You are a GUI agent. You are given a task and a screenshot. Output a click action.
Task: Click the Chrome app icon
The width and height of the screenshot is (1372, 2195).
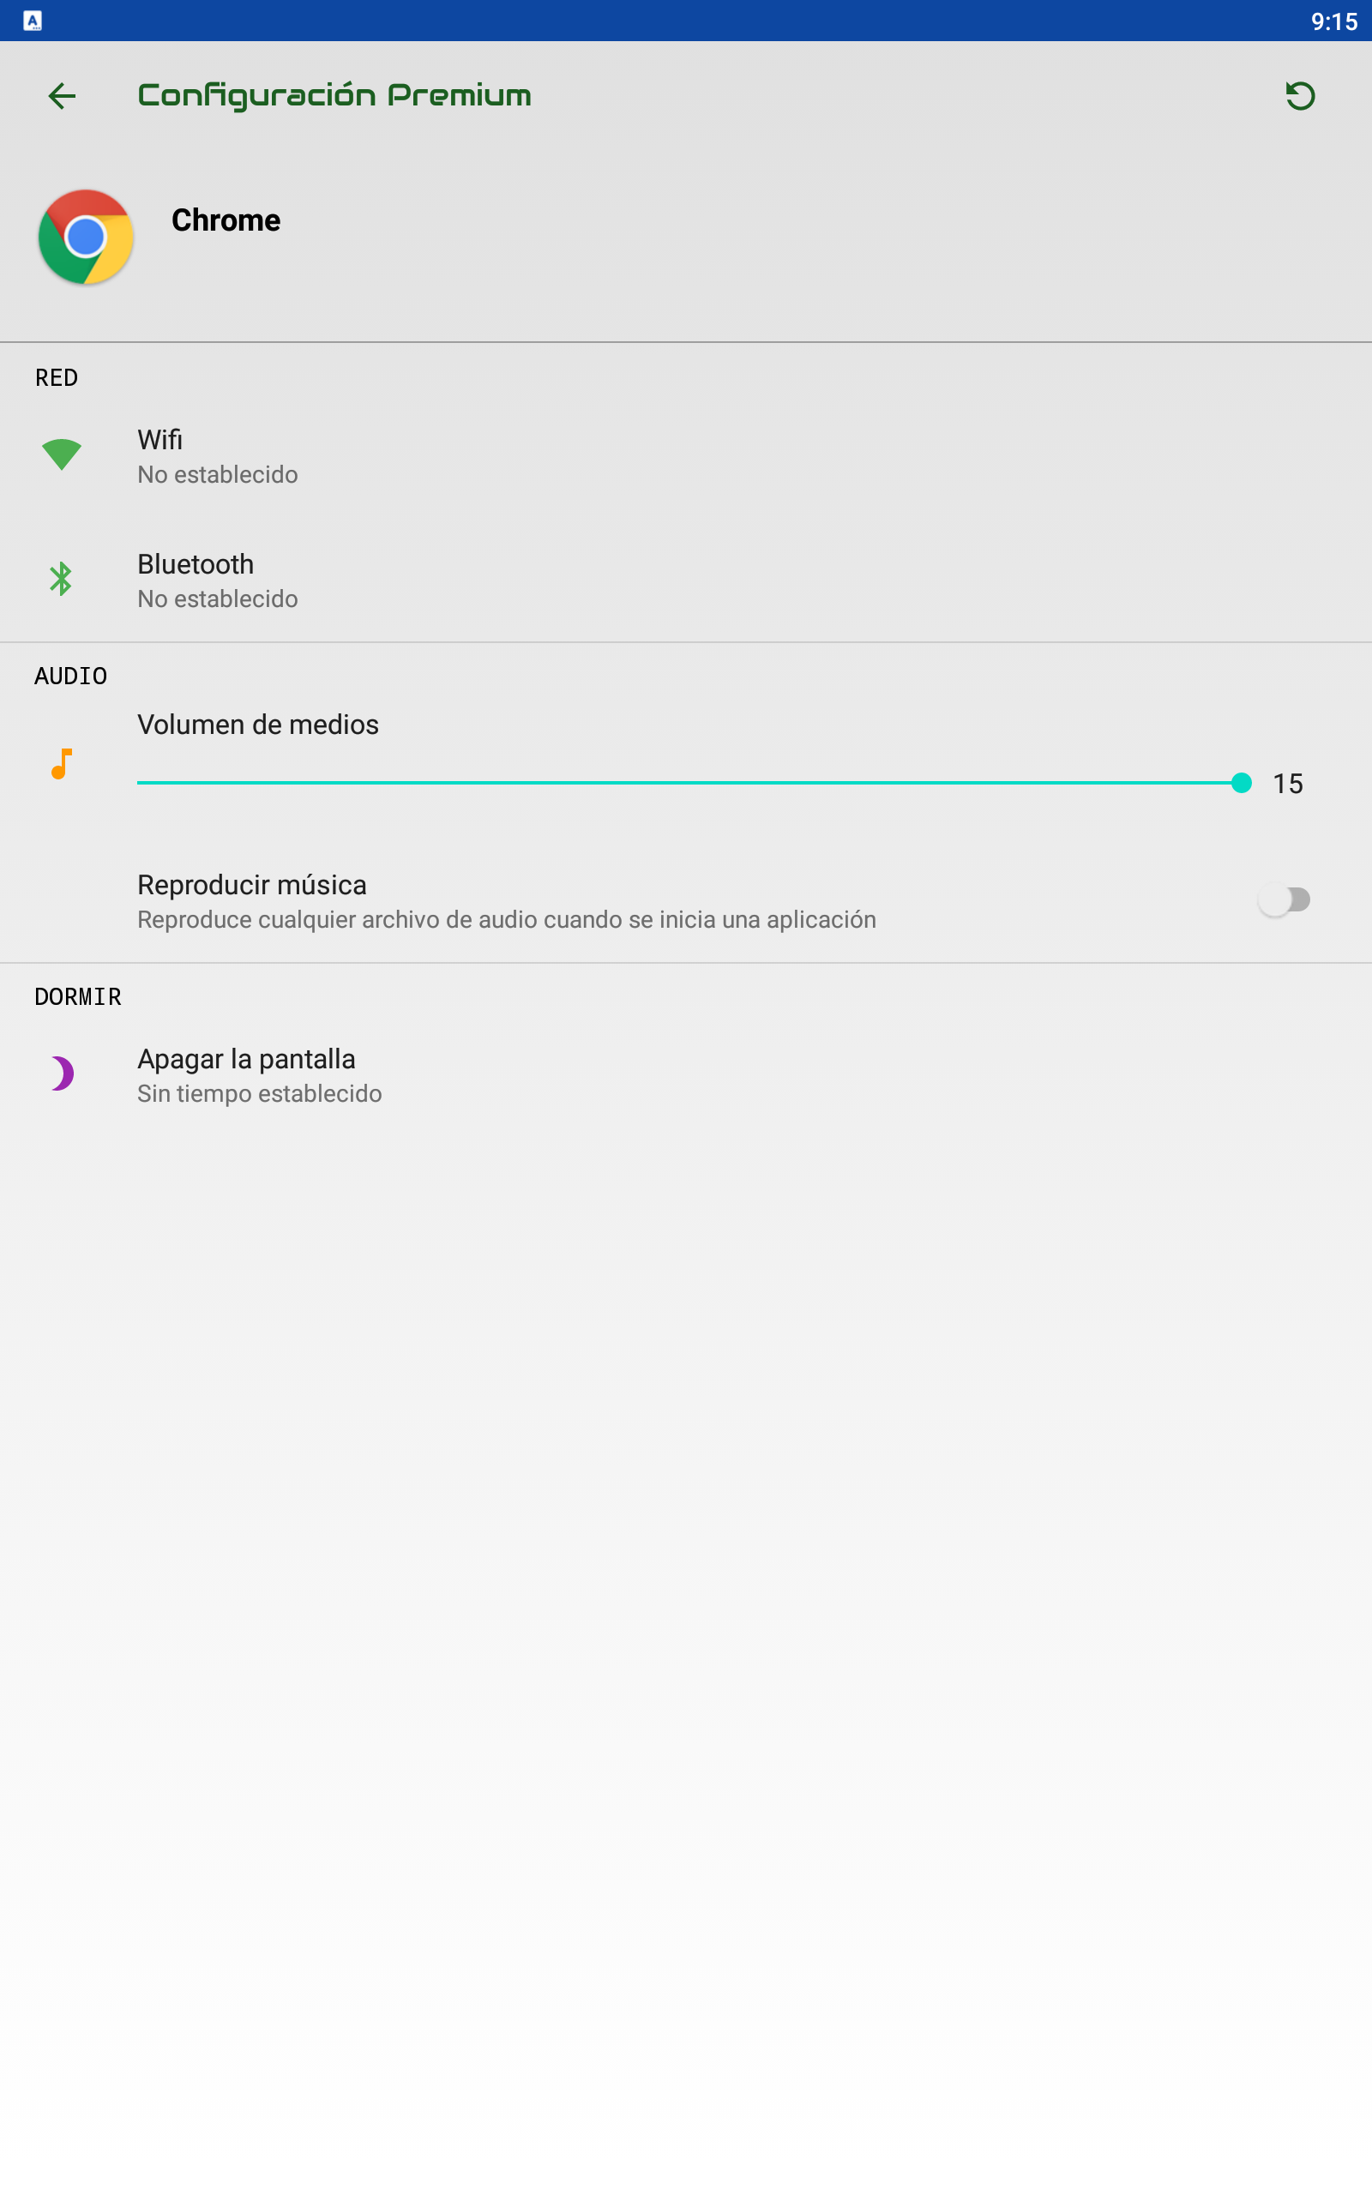(x=87, y=237)
